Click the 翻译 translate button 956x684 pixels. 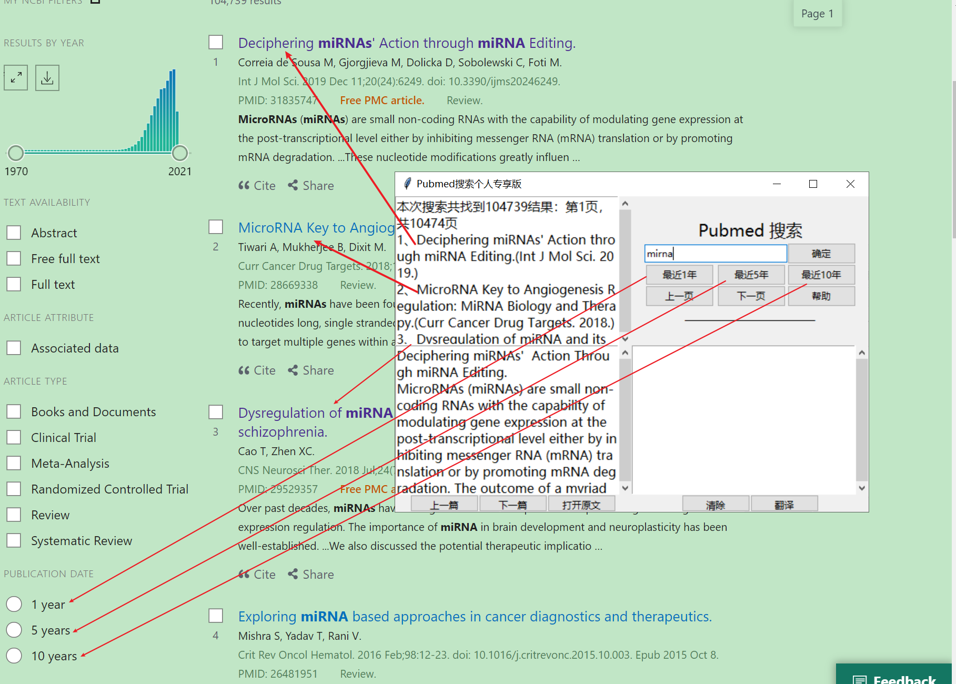click(x=784, y=504)
